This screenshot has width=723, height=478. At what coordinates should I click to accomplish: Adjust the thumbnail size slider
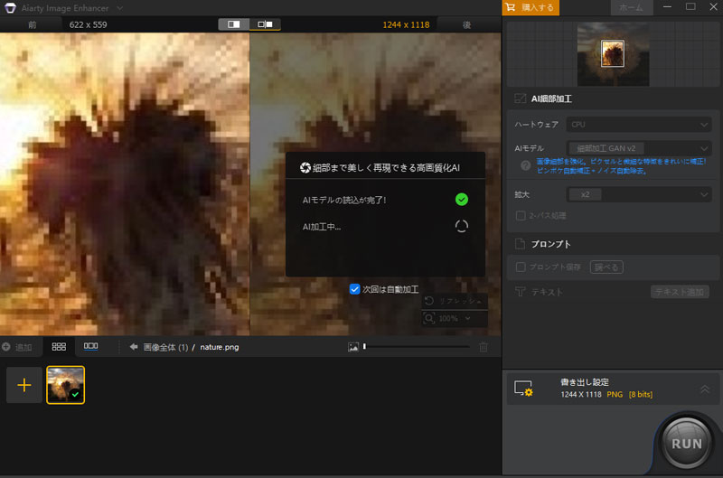click(364, 346)
